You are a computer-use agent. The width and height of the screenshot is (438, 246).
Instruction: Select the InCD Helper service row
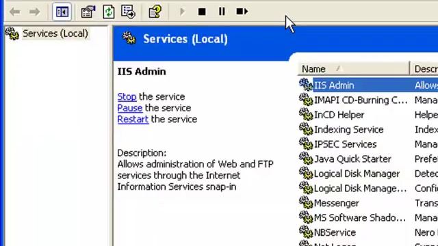(x=368, y=115)
